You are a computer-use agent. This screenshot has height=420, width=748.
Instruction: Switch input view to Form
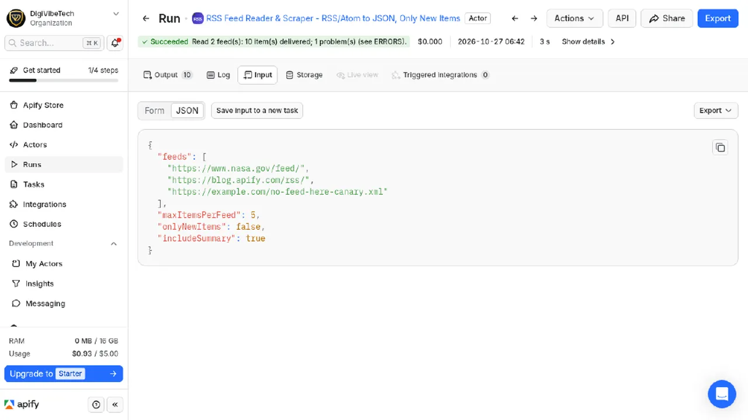(x=154, y=110)
